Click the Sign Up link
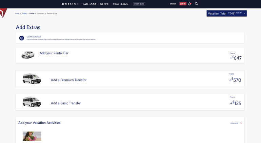The height and width of the screenshot is (143, 261). click(x=173, y=4)
